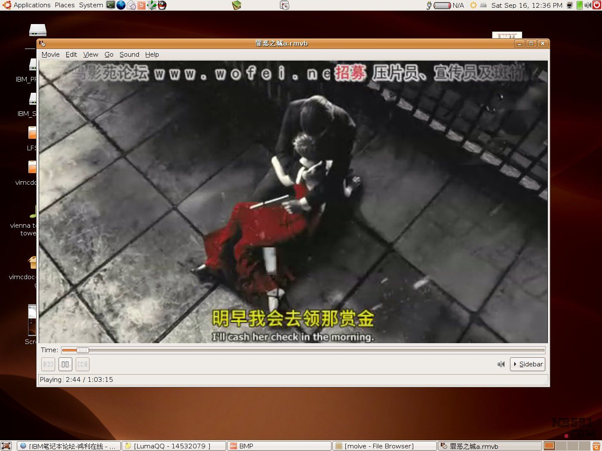The image size is (602, 451).
Task: Switch to moive File Browser in taskbar
Action: click(x=384, y=446)
